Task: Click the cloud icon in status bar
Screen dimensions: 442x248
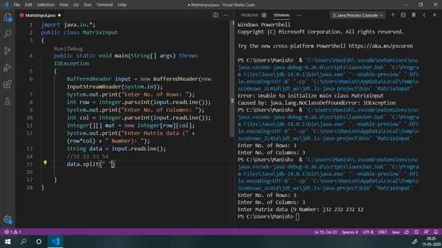Action: (407, 232)
